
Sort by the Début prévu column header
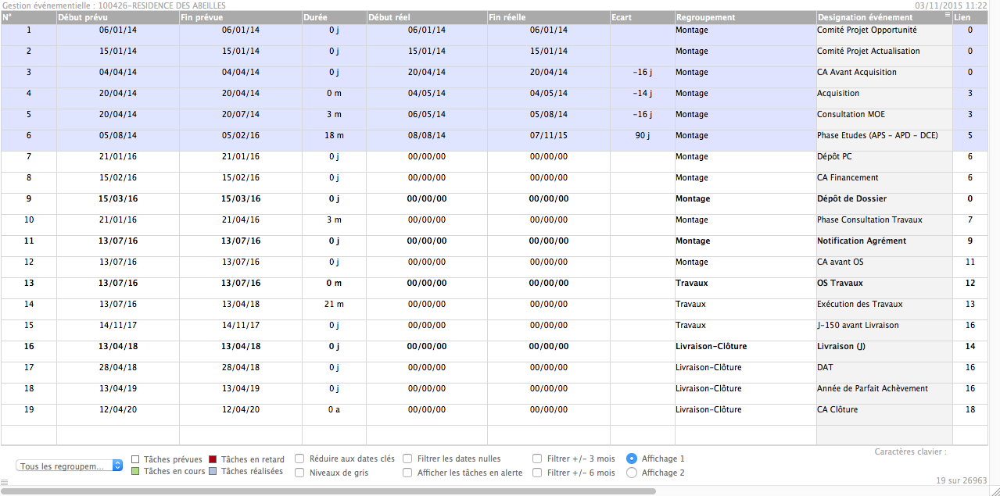[x=117, y=17]
